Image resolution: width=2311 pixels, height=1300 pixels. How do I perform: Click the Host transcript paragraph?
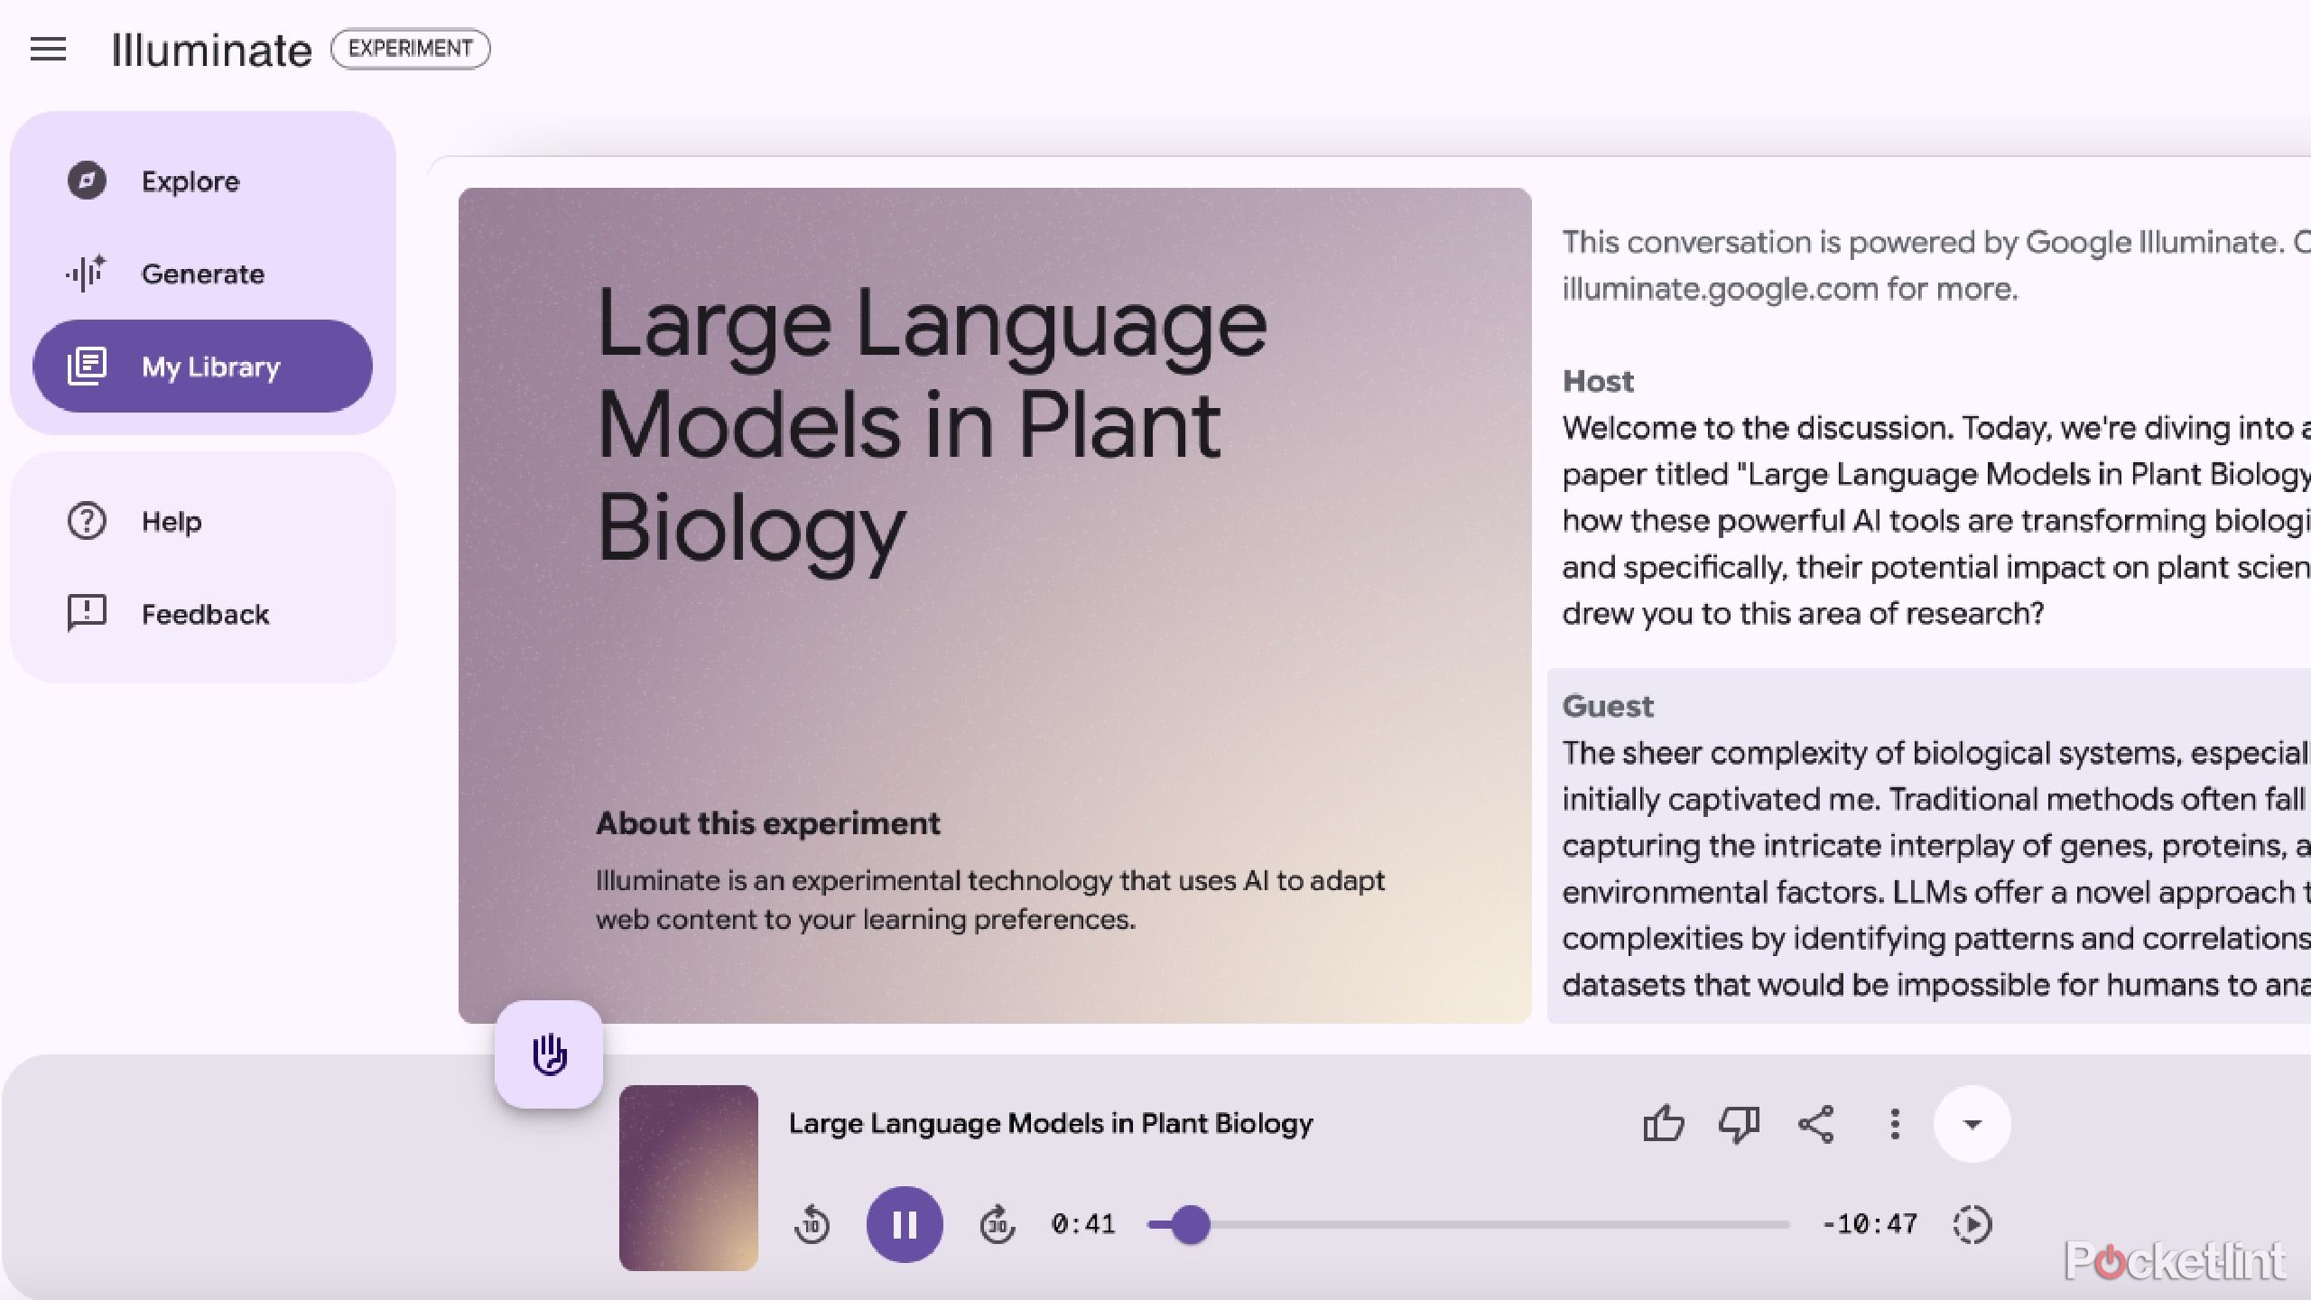pos(1936,521)
